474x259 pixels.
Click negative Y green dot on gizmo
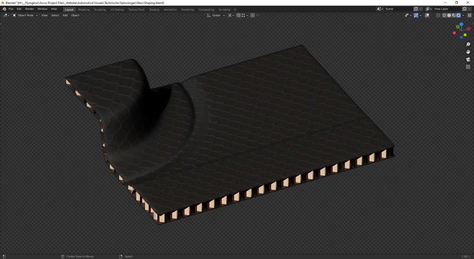[x=465, y=35]
